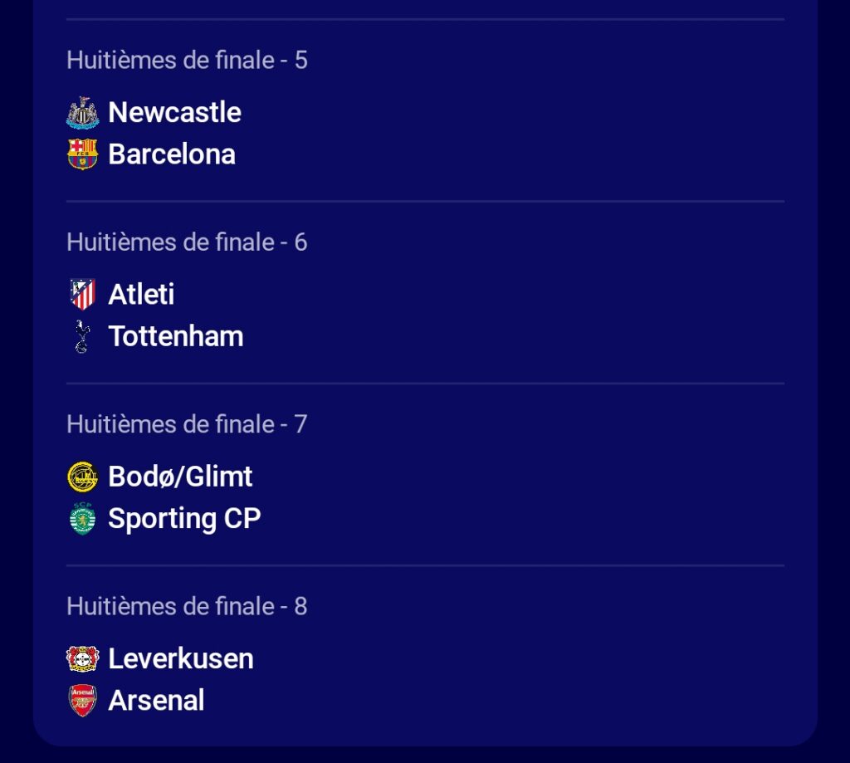Click the Newcastle club crest
Screen dimensions: 850x763
point(82,113)
